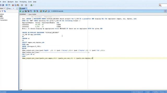Click the Modified status entry
The height and width of the screenshot is (93, 167).
point(156,92)
